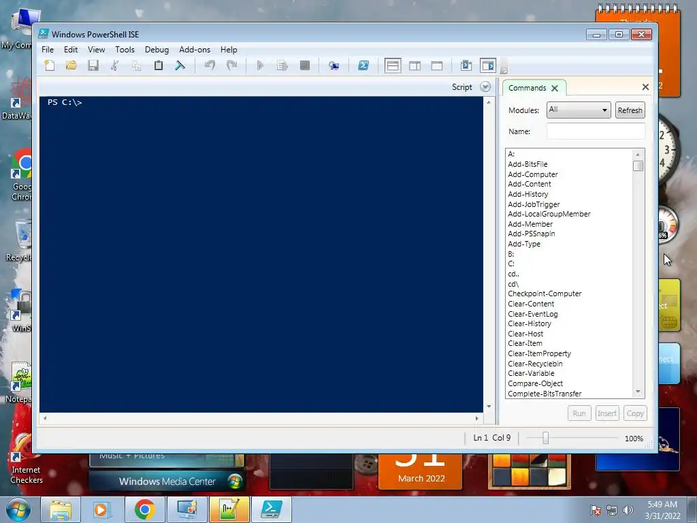Open the Windows Start button

[x=18, y=509]
